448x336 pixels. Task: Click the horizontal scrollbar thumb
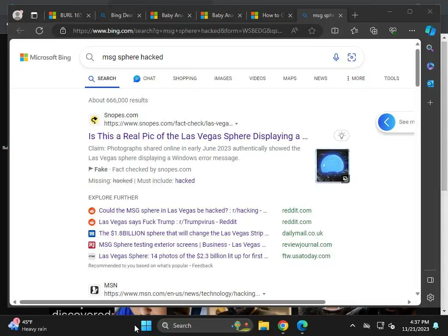[172, 302]
